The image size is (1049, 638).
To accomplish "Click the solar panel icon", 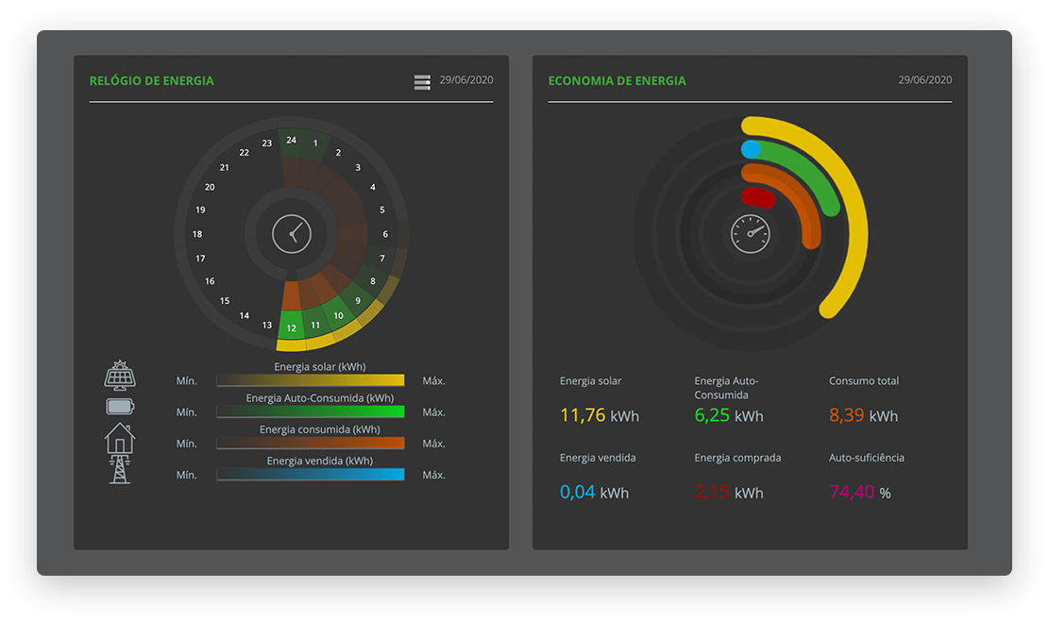I will tap(119, 375).
